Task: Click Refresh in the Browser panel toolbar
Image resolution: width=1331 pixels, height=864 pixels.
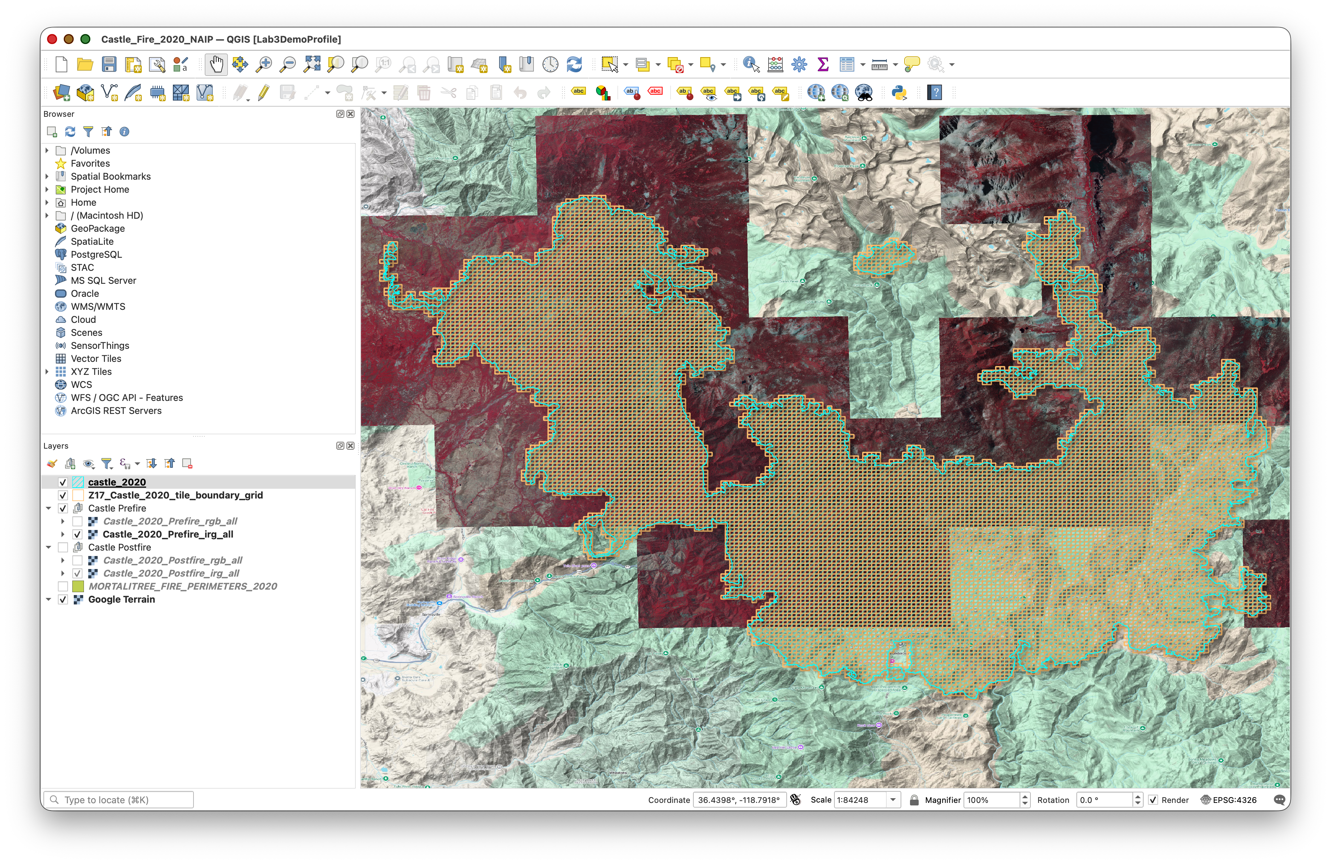Action: tap(70, 131)
